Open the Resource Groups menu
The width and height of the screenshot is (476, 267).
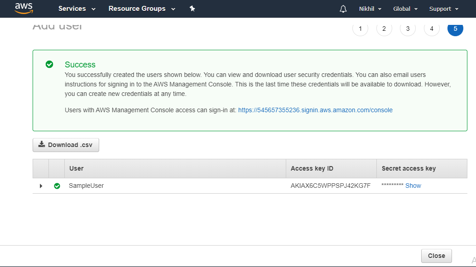(x=142, y=9)
